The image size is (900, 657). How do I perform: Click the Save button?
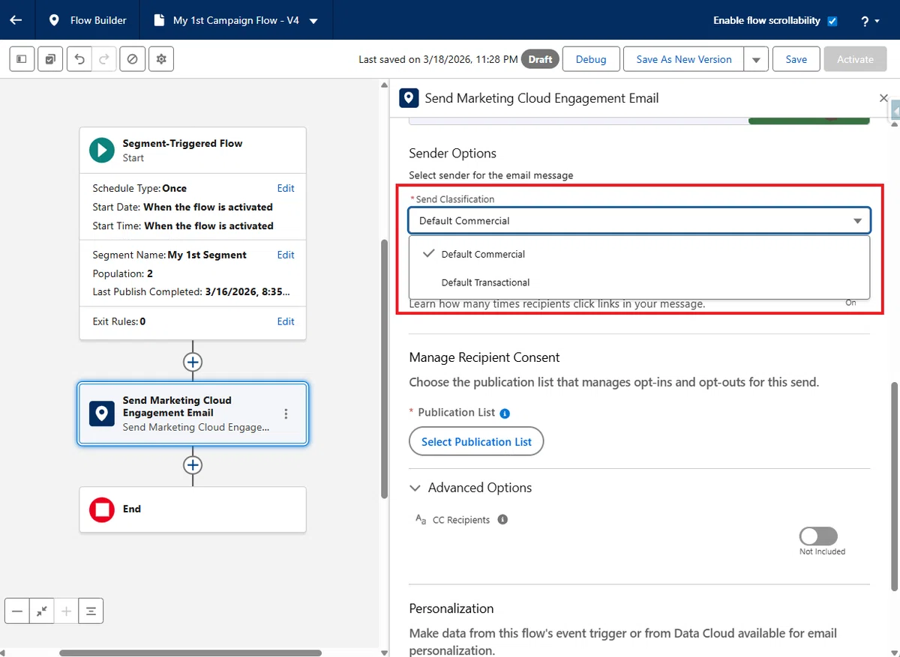pyautogui.click(x=796, y=59)
